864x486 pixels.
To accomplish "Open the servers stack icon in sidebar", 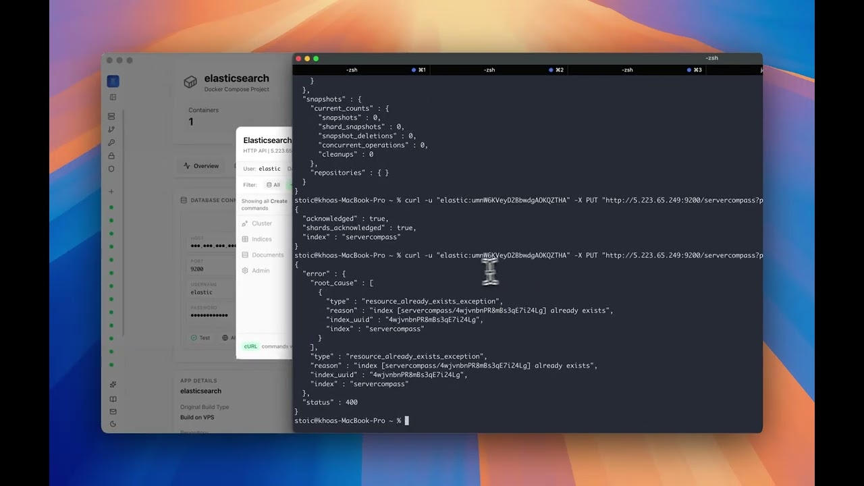I will tap(111, 116).
